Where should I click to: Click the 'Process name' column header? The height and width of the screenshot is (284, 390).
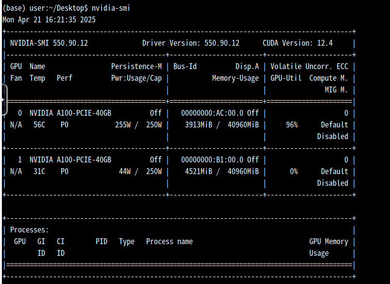(x=170, y=241)
